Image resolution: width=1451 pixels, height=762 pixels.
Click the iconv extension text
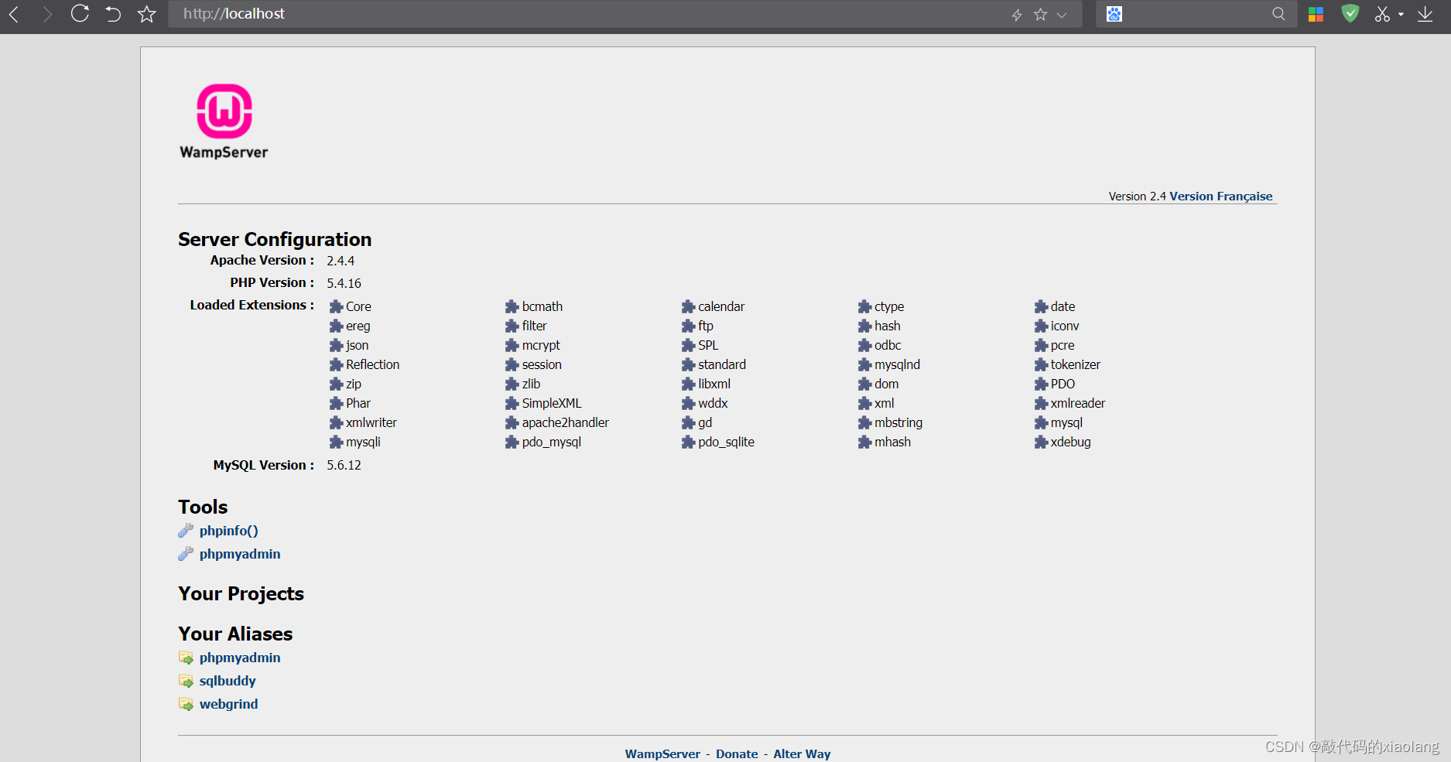pos(1065,326)
